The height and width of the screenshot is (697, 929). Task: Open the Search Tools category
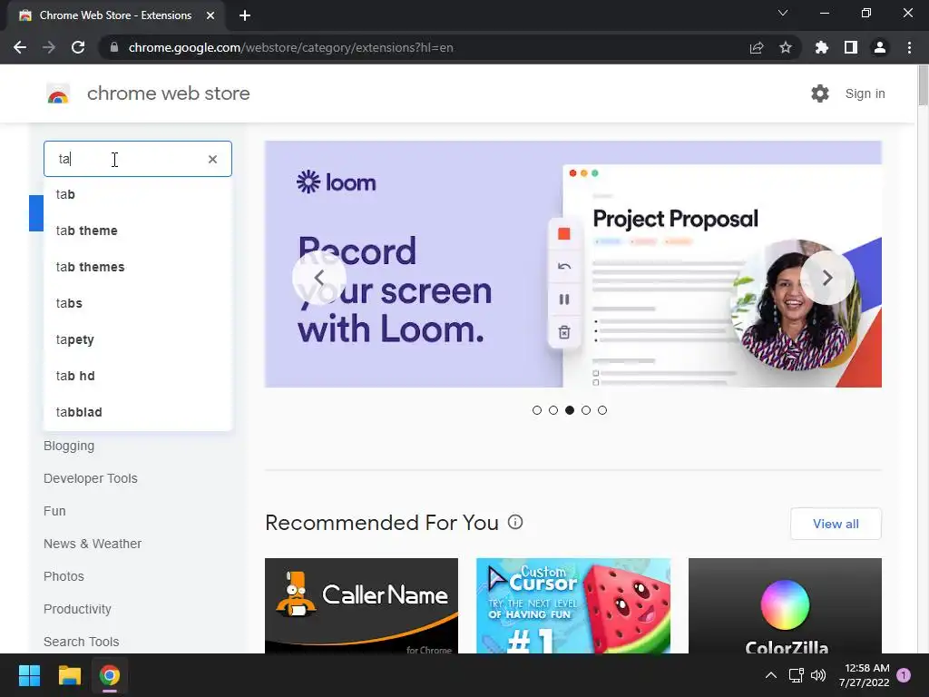click(81, 642)
